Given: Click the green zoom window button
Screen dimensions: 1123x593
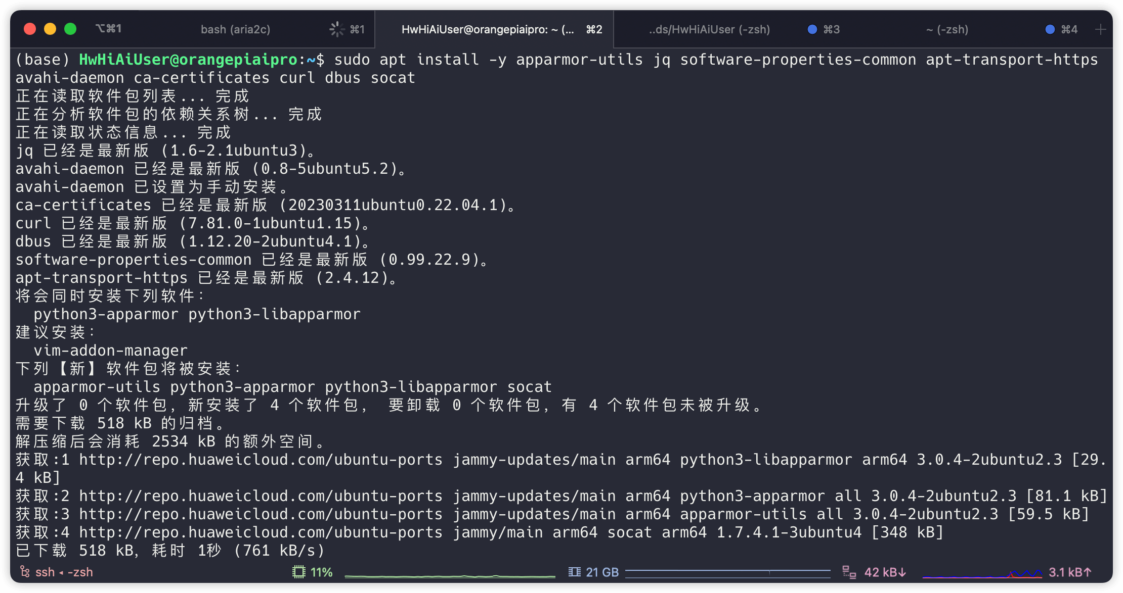Looking at the screenshot, I should pyautogui.click(x=70, y=29).
